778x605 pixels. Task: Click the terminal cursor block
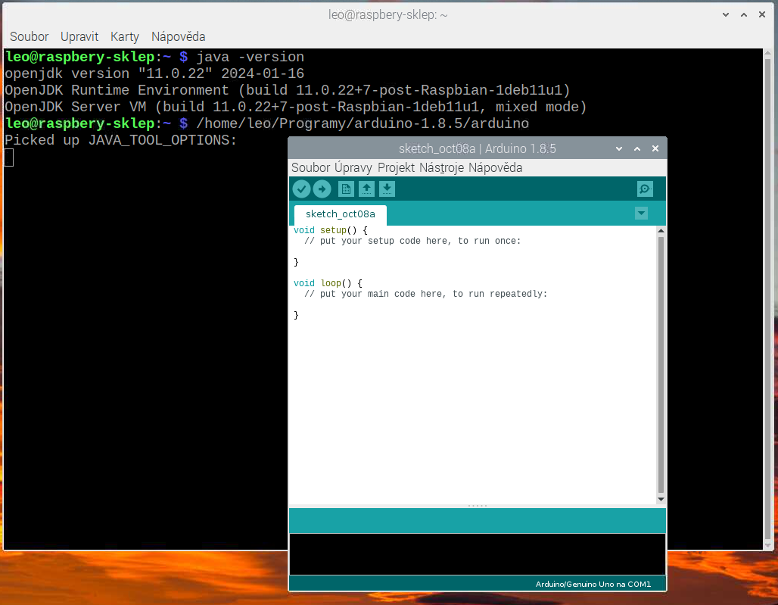9,157
